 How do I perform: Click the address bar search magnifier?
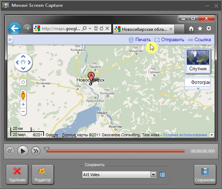tap(84, 29)
